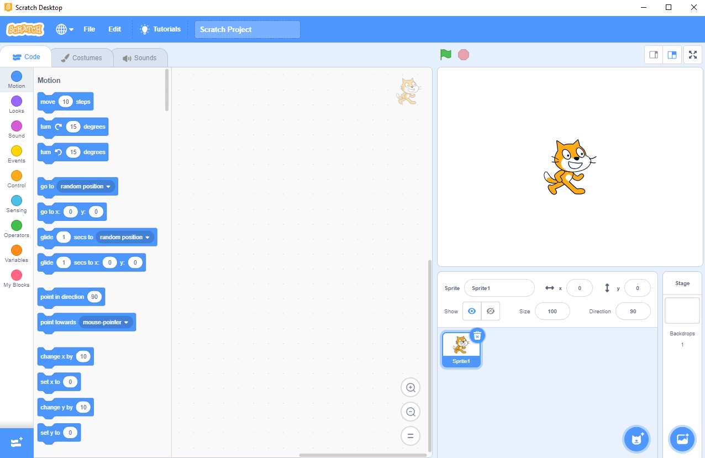Image resolution: width=705 pixels, height=458 pixels.
Task: Click the workspace horizontal scrollbar
Action: click(363, 455)
